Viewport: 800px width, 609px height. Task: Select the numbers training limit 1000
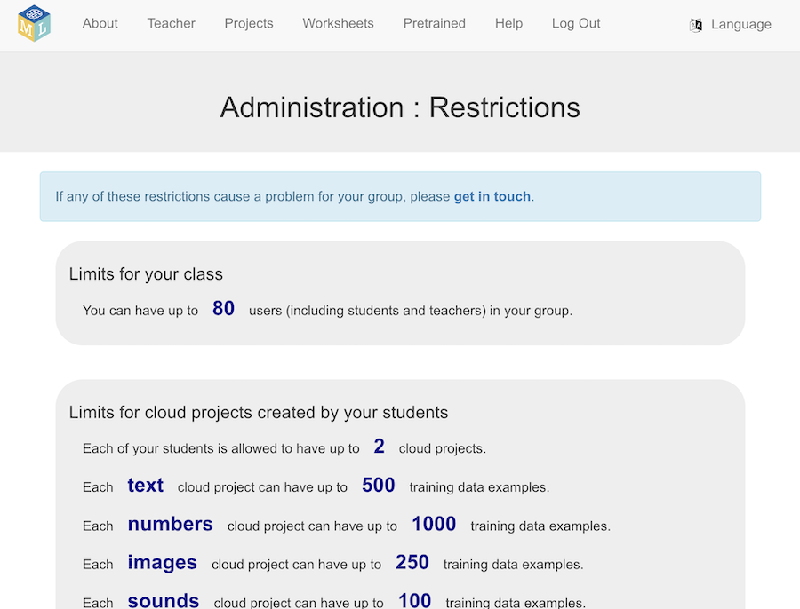pyautogui.click(x=434, y=524)
